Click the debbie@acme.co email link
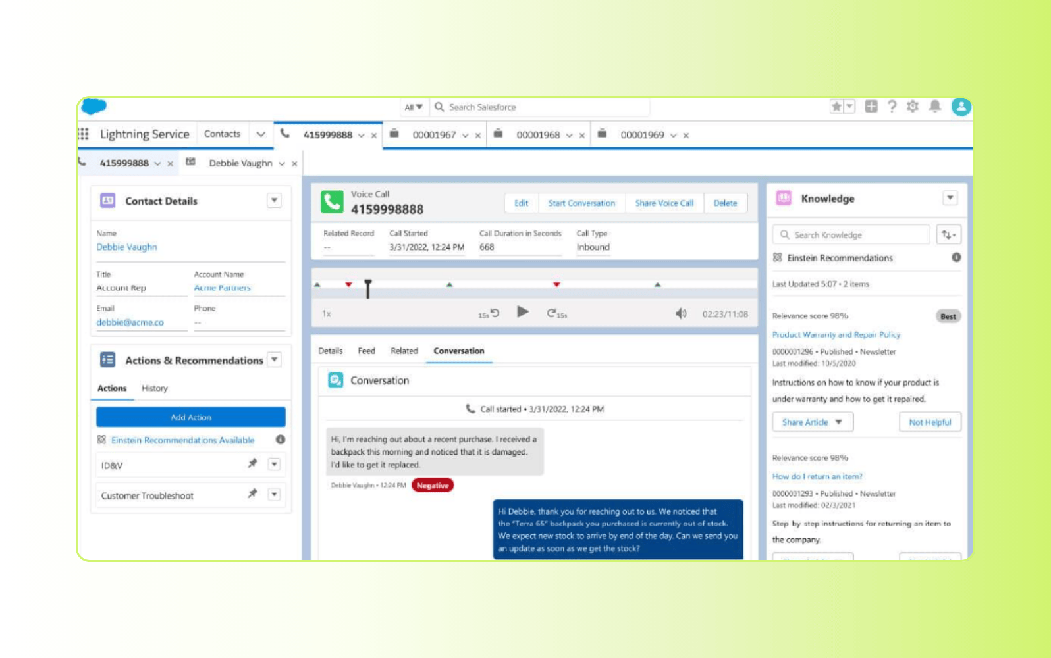The height and width of the screenshot is (658, 1051). click(x=130, y=322)
